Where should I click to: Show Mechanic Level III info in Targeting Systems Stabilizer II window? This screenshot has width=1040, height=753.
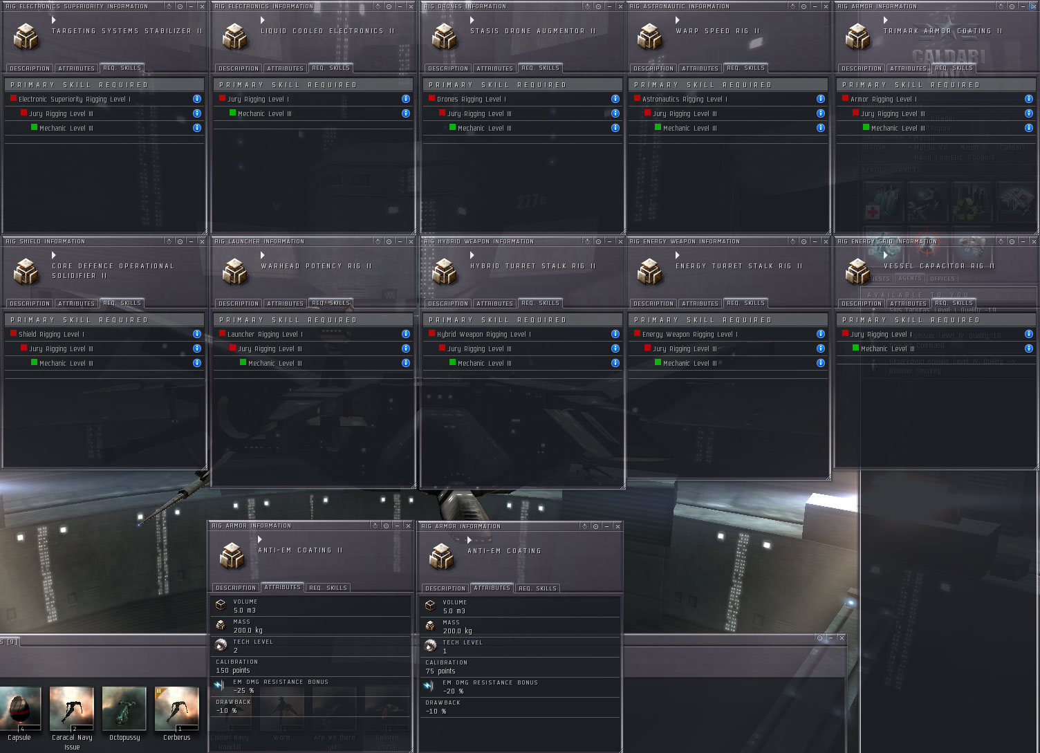click(197, 128)
